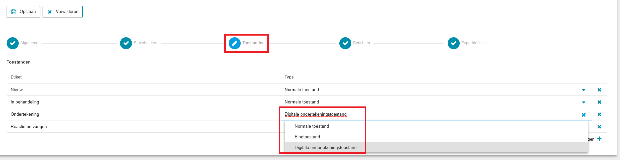Expand the type dropdown for In behandeling row
The height and width of the screenshot is (160, 620).
584,102
